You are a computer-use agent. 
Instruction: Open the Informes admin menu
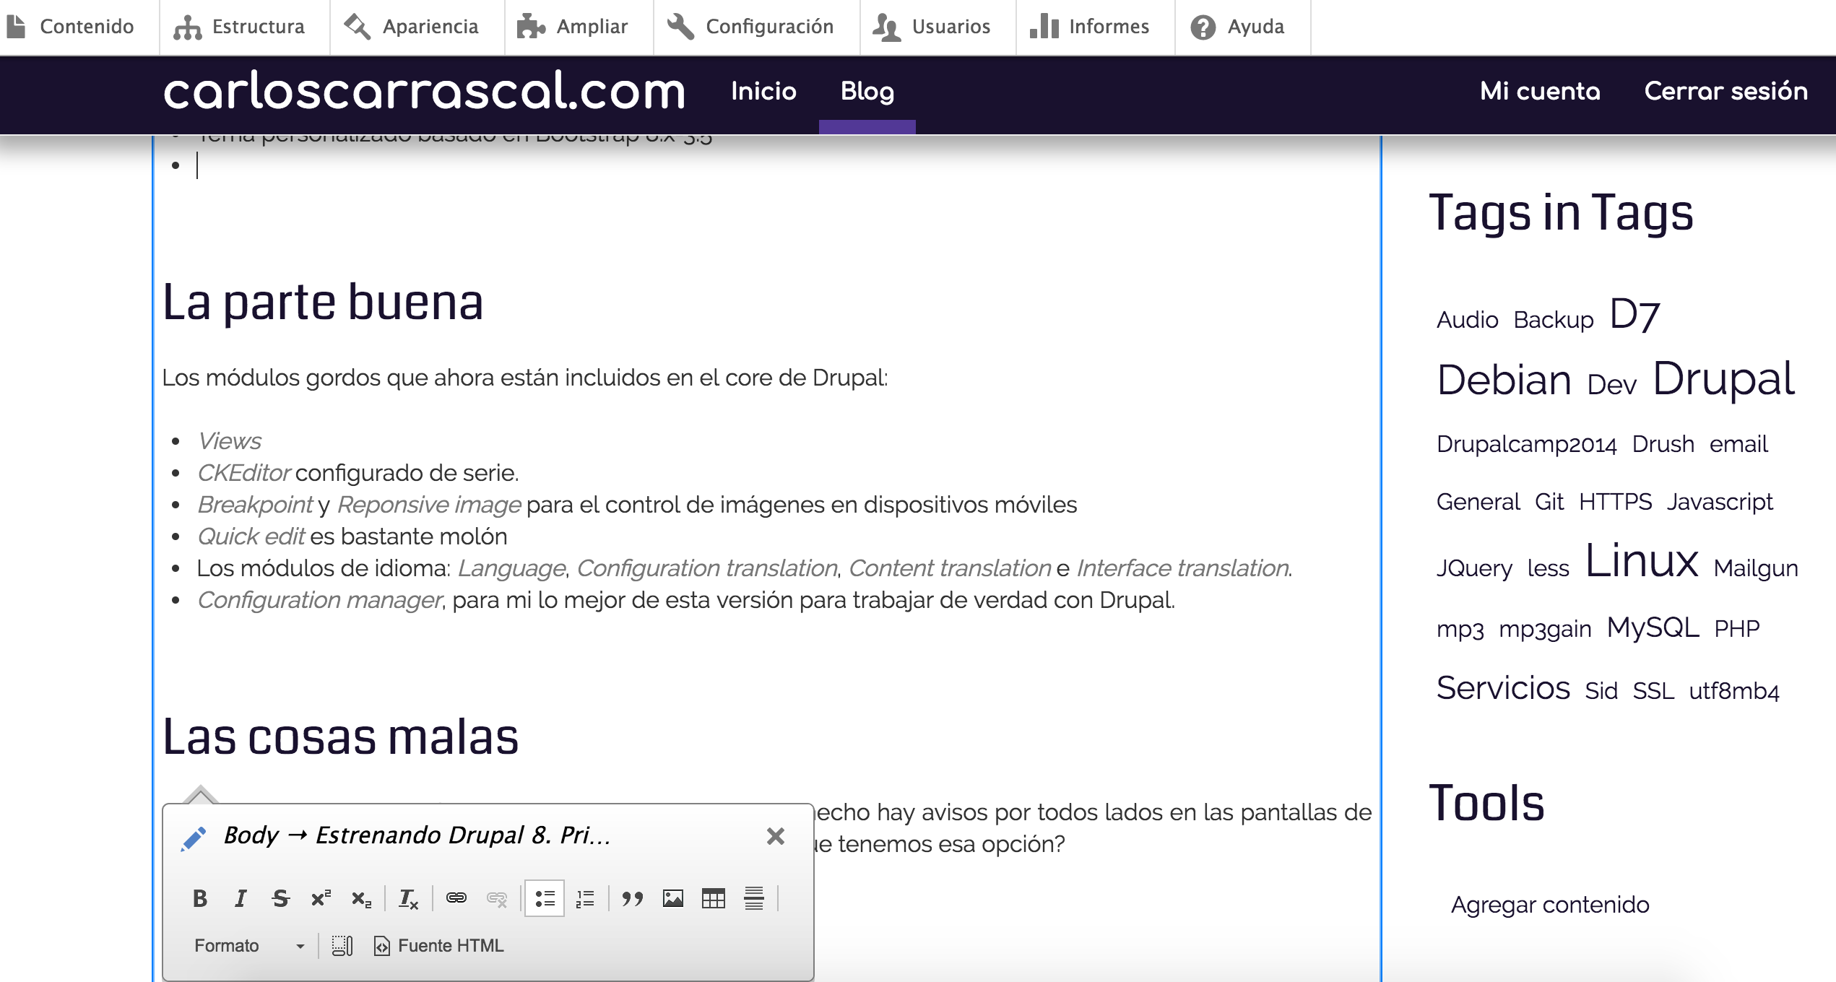[1090, 27]
